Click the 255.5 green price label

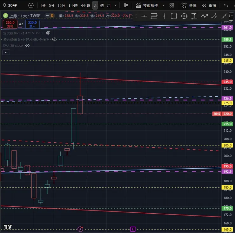[227, 40]
